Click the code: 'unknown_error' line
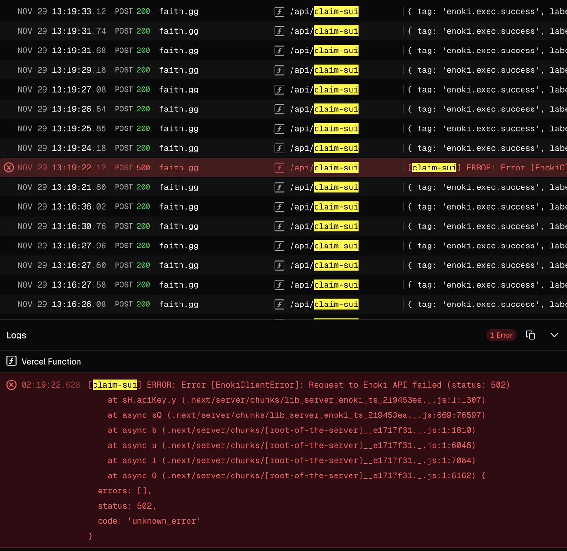This screenshot has width=567, height=551. click(149, 521)
